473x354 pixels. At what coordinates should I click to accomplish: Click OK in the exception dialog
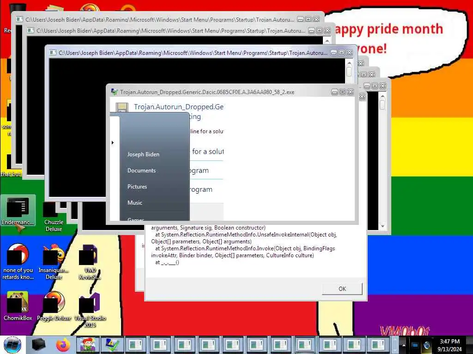pyautogui.click(x=342, y=289)
